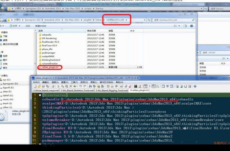Click the Find binoculars icon in SciTE
The image size is (230, 151).
pos(90,87)
